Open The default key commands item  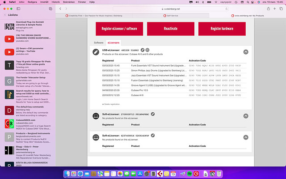pos(28,111)
